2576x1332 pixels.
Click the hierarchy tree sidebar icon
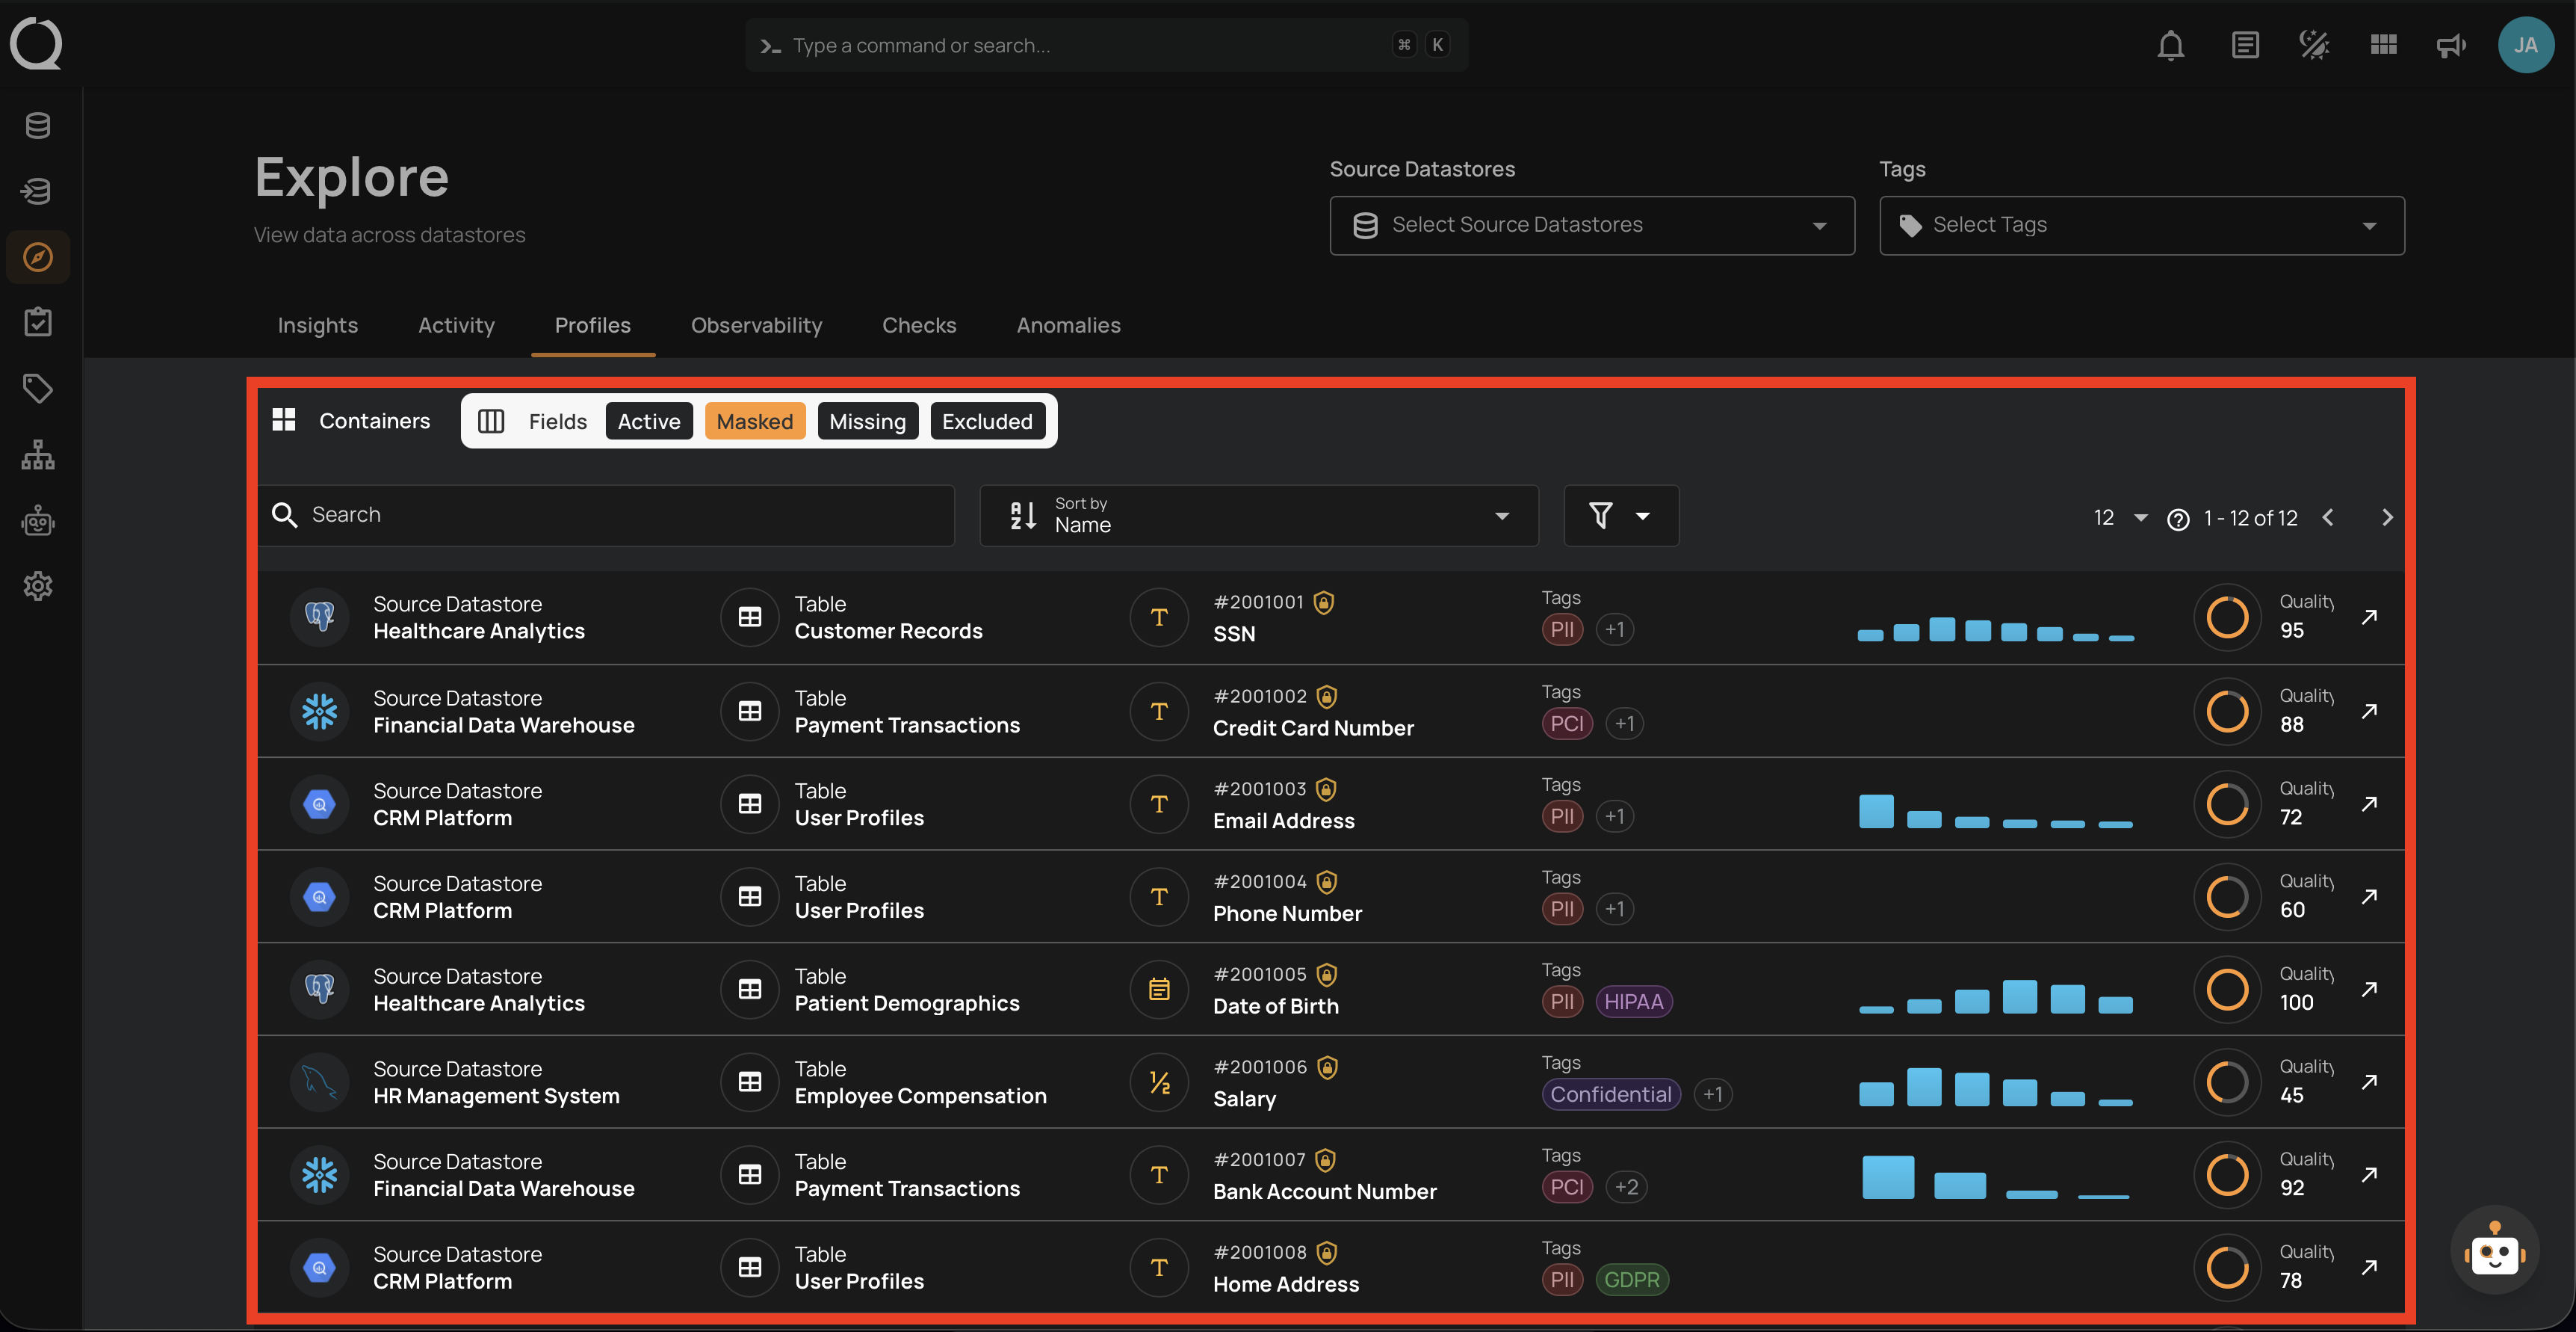pyautogui.click(x=38, y=454)
